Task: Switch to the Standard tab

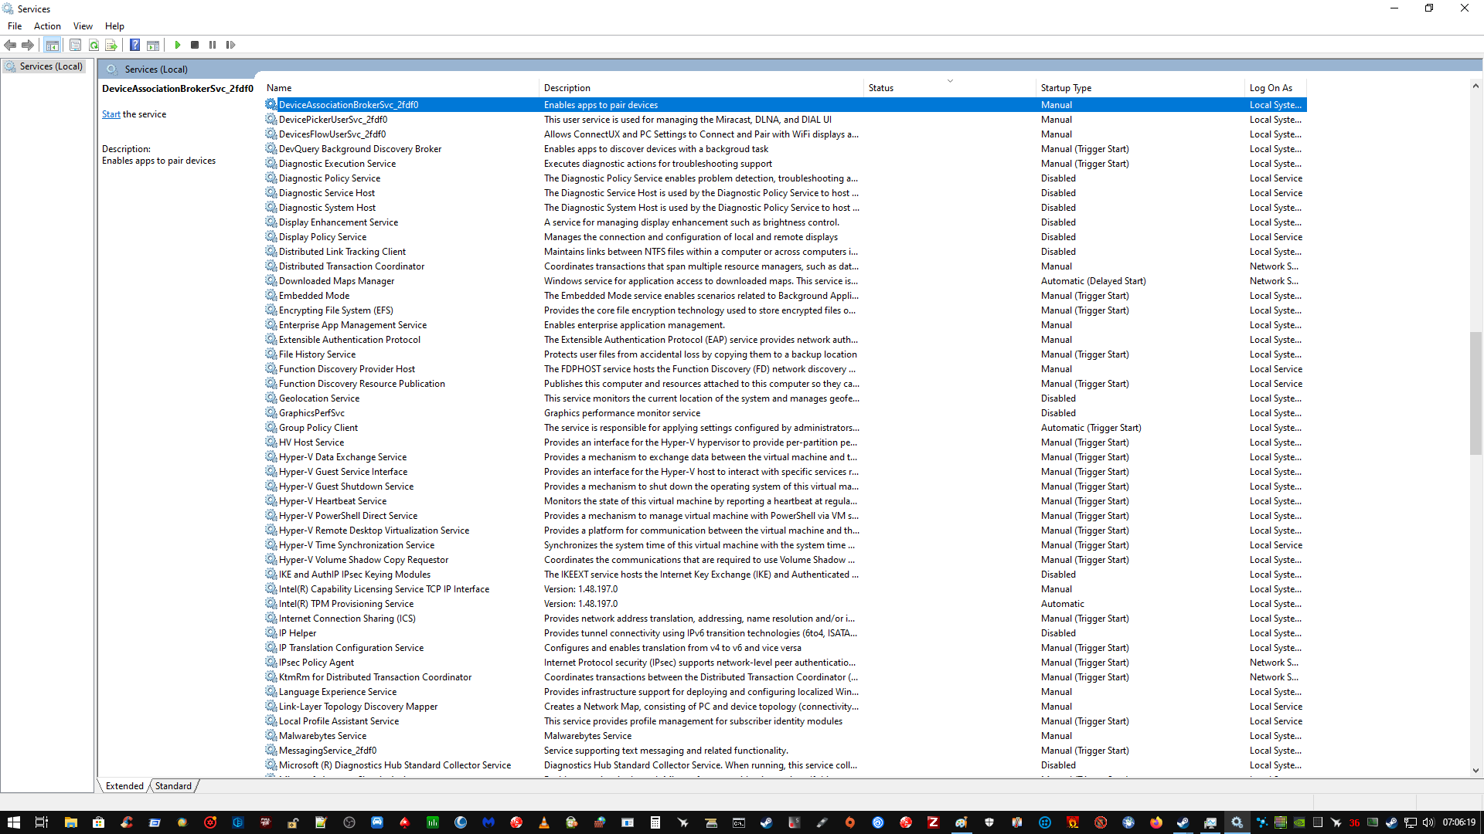Action: [173, 786]
